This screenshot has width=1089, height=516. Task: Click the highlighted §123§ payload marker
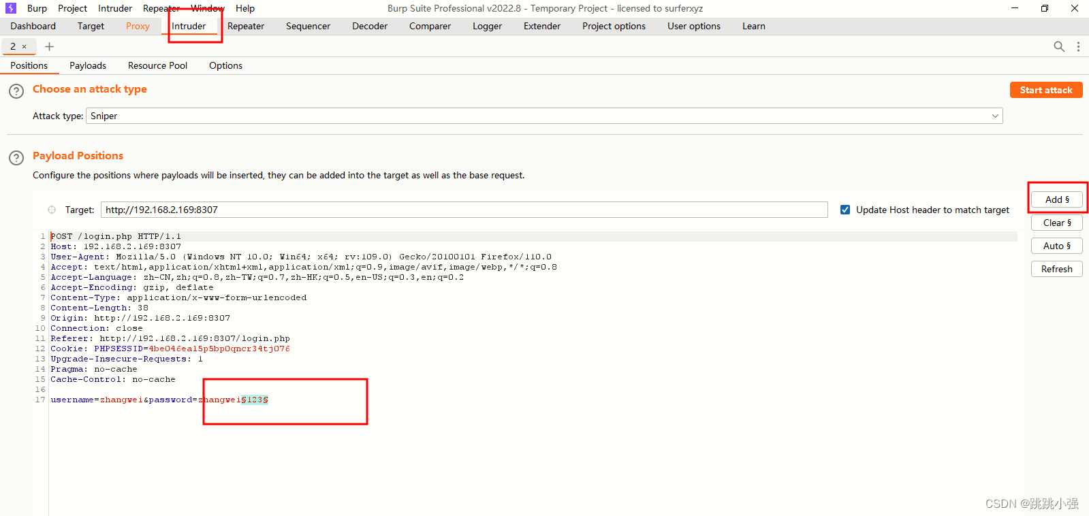[x=255, y=400]
